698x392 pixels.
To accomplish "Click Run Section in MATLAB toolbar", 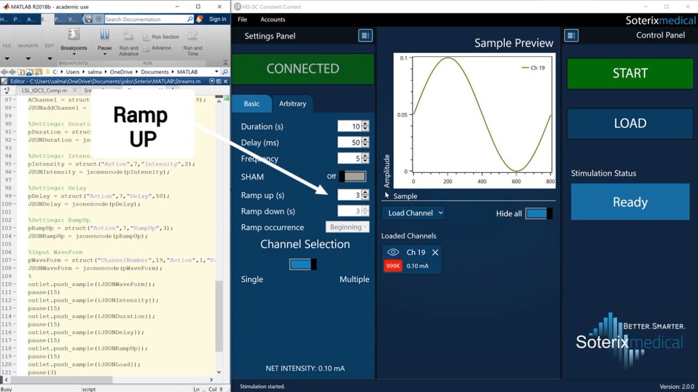I will [161, 37].
